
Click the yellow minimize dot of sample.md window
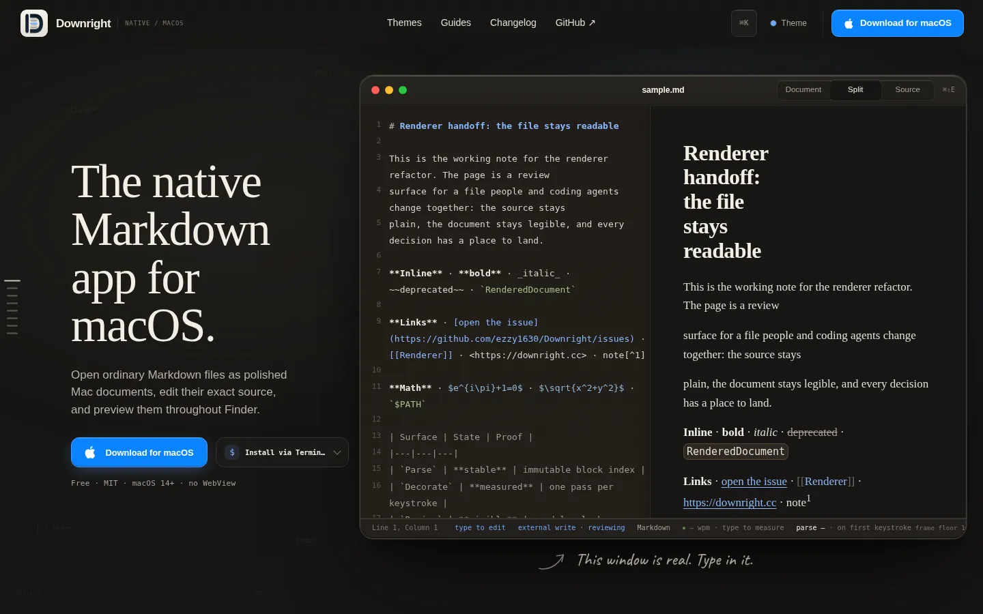pos(389,90)
